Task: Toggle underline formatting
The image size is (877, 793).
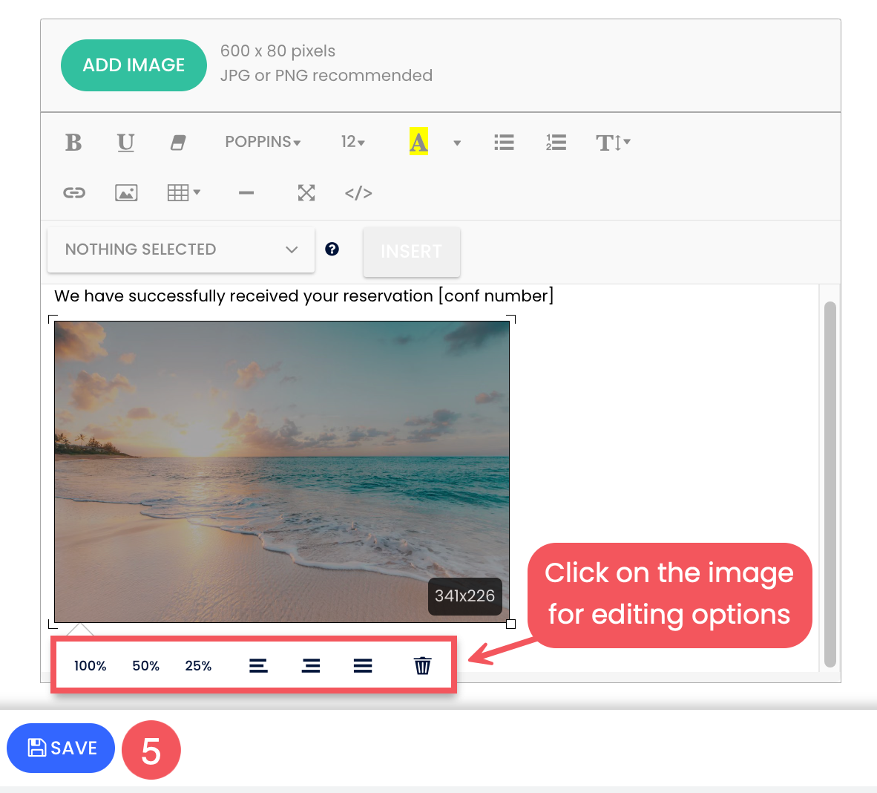Action: pos(126,143)
